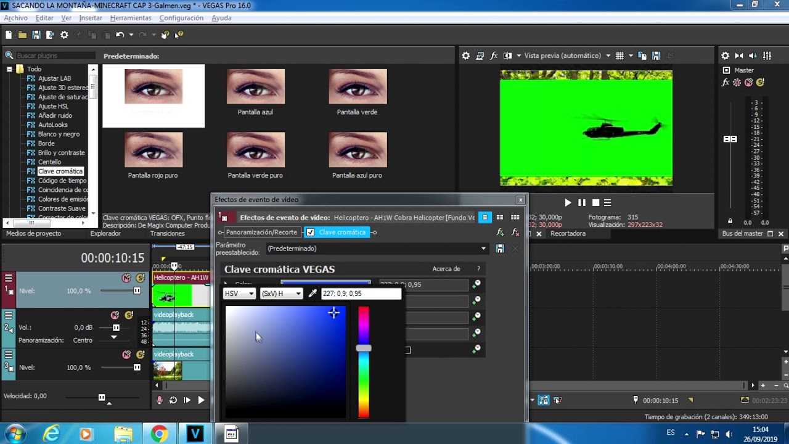
Task: Click the What's This help icon
Action: (x=179, y=35)
